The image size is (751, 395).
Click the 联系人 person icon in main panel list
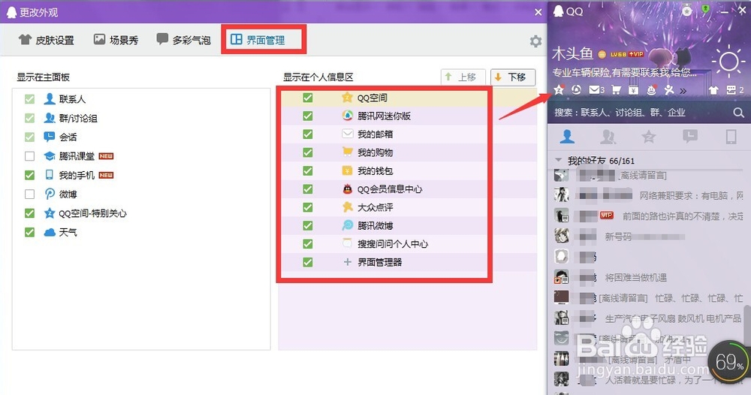pos(49,99)
